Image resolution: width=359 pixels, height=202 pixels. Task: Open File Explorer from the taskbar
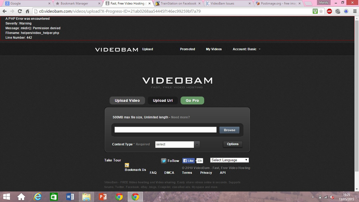coord(86,197)
